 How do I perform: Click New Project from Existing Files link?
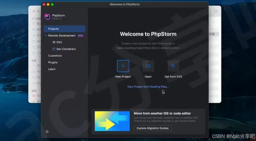[148, 87]
